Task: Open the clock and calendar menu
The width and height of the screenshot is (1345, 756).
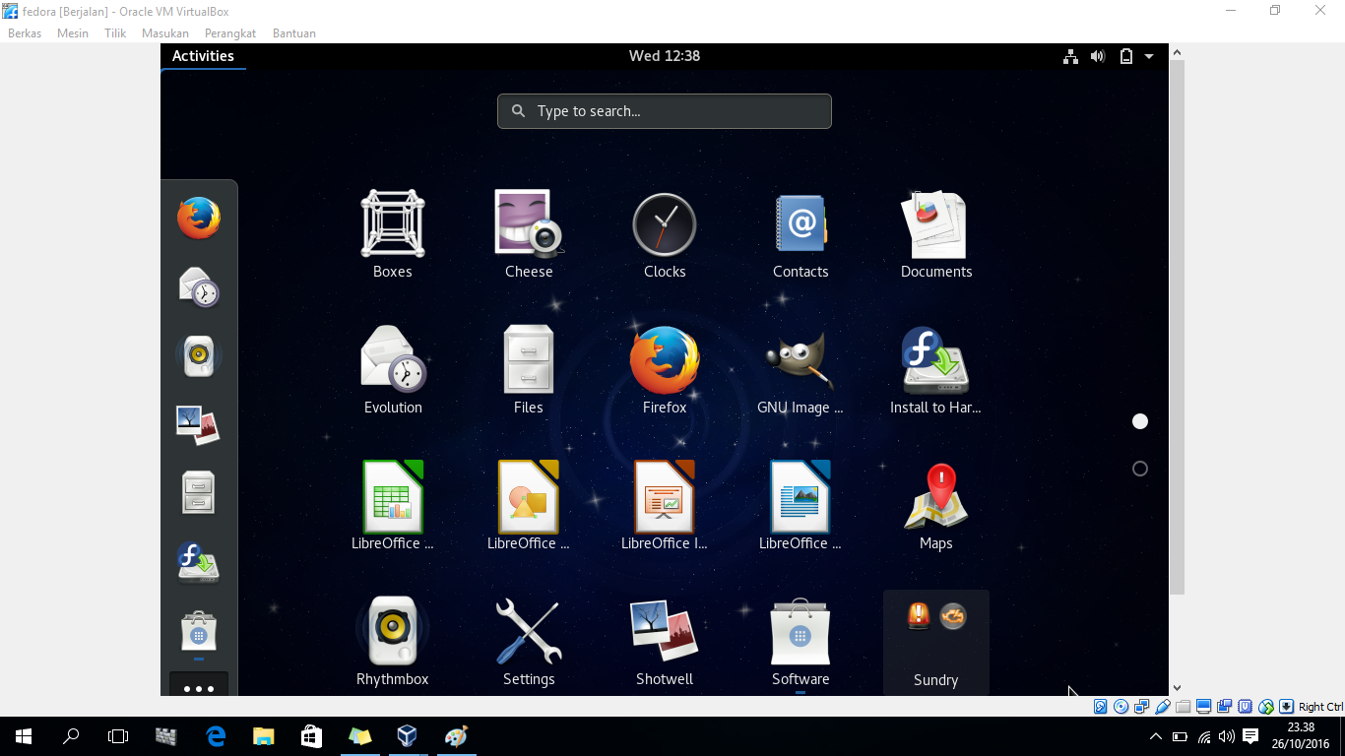Action: point(665,56)
